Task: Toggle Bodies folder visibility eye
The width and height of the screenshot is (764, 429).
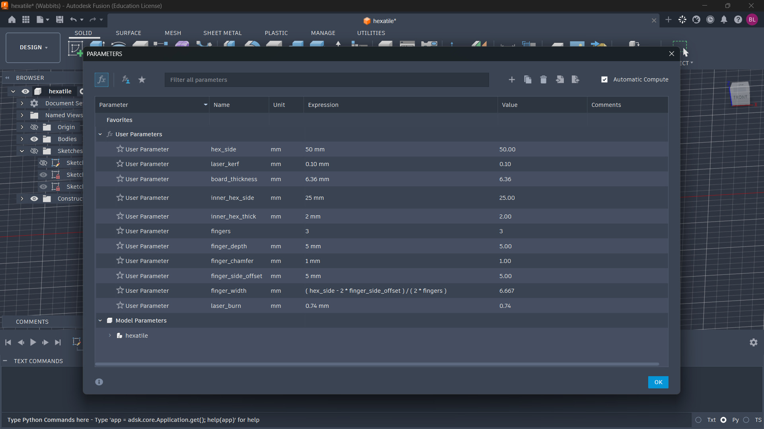Action: [x=34, y=139]
